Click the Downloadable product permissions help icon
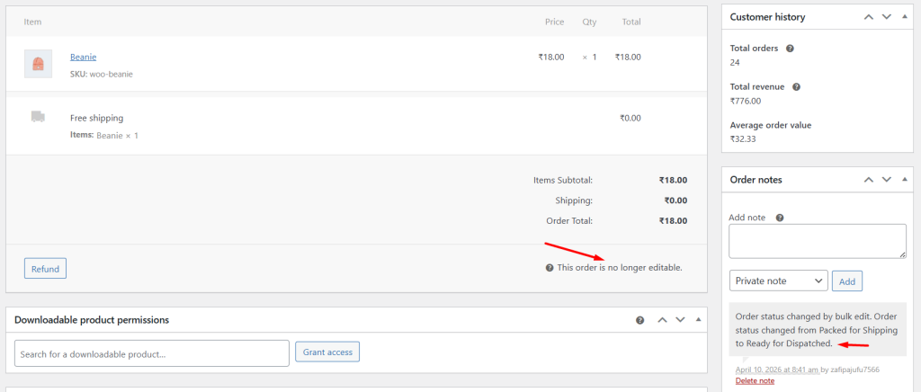 pyautogui.click(x=639, y=320)
